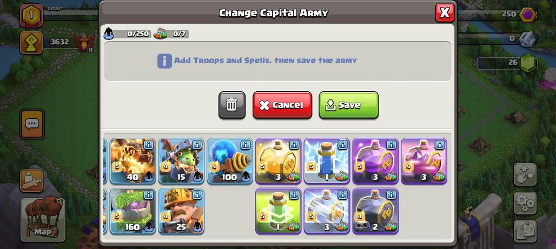Show info for the Mountain Golem troop

click(148, 194)
